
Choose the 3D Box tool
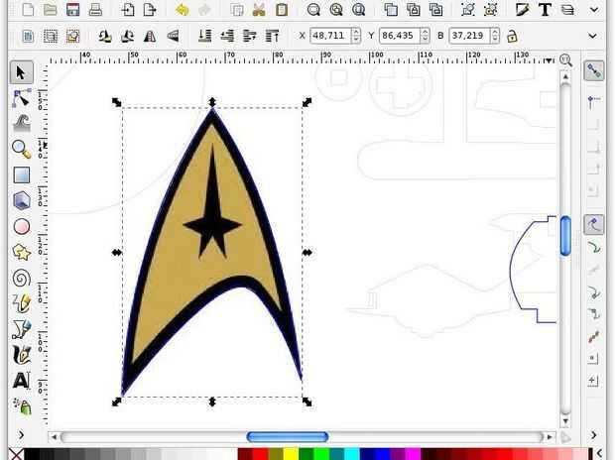tap(21, 200)
